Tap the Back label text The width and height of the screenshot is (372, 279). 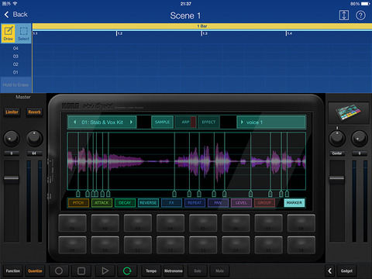click(20, 15)
